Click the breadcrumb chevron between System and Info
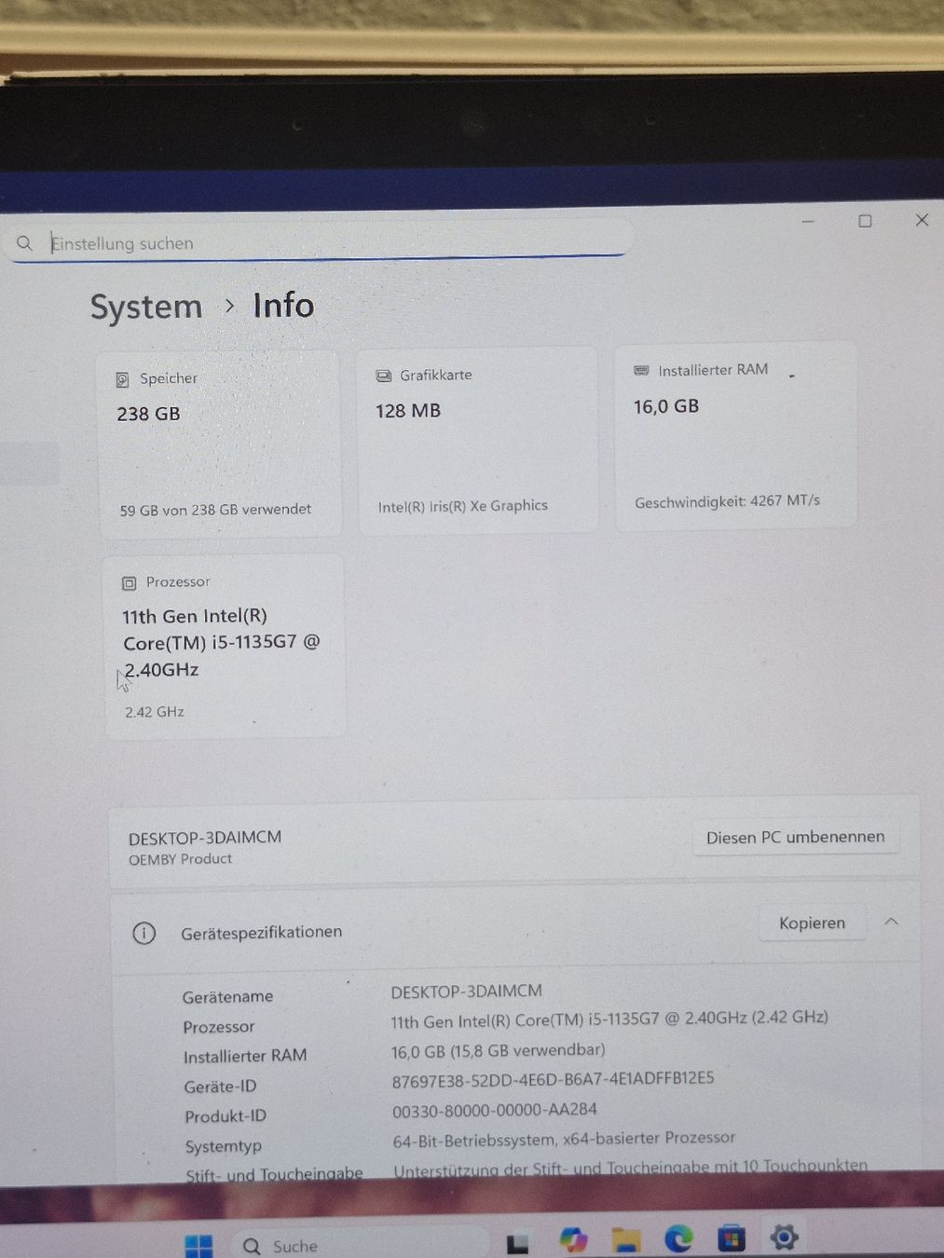944x1258 pixels. (229, 306)
